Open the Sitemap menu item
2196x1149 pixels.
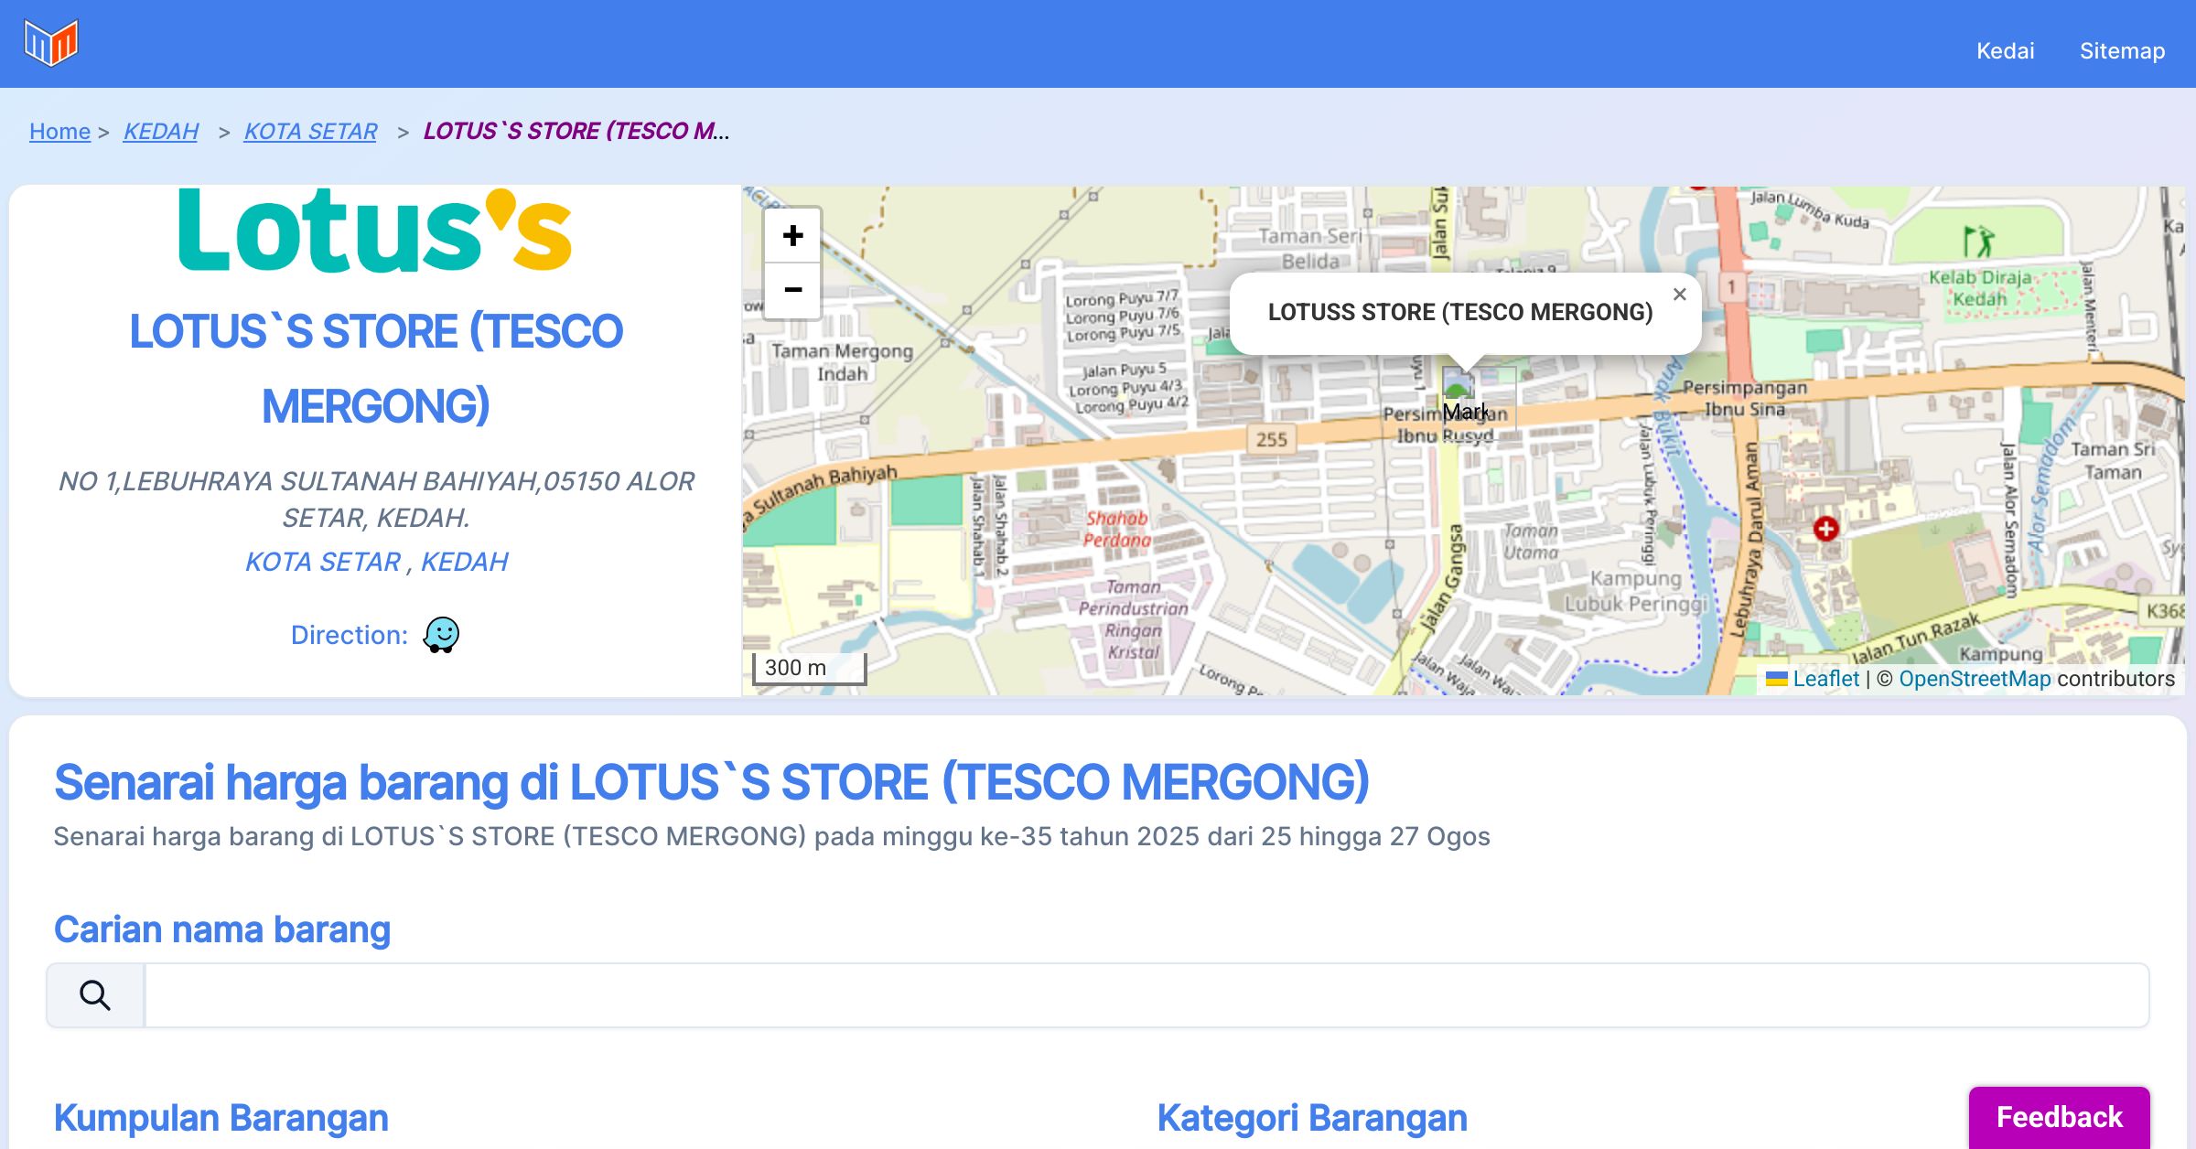(2122, 50)
